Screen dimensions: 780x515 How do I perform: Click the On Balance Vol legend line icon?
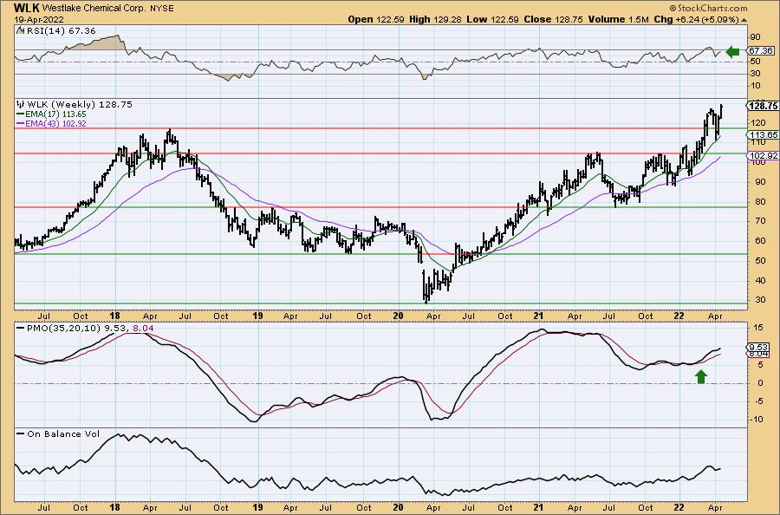pos(21,434)
